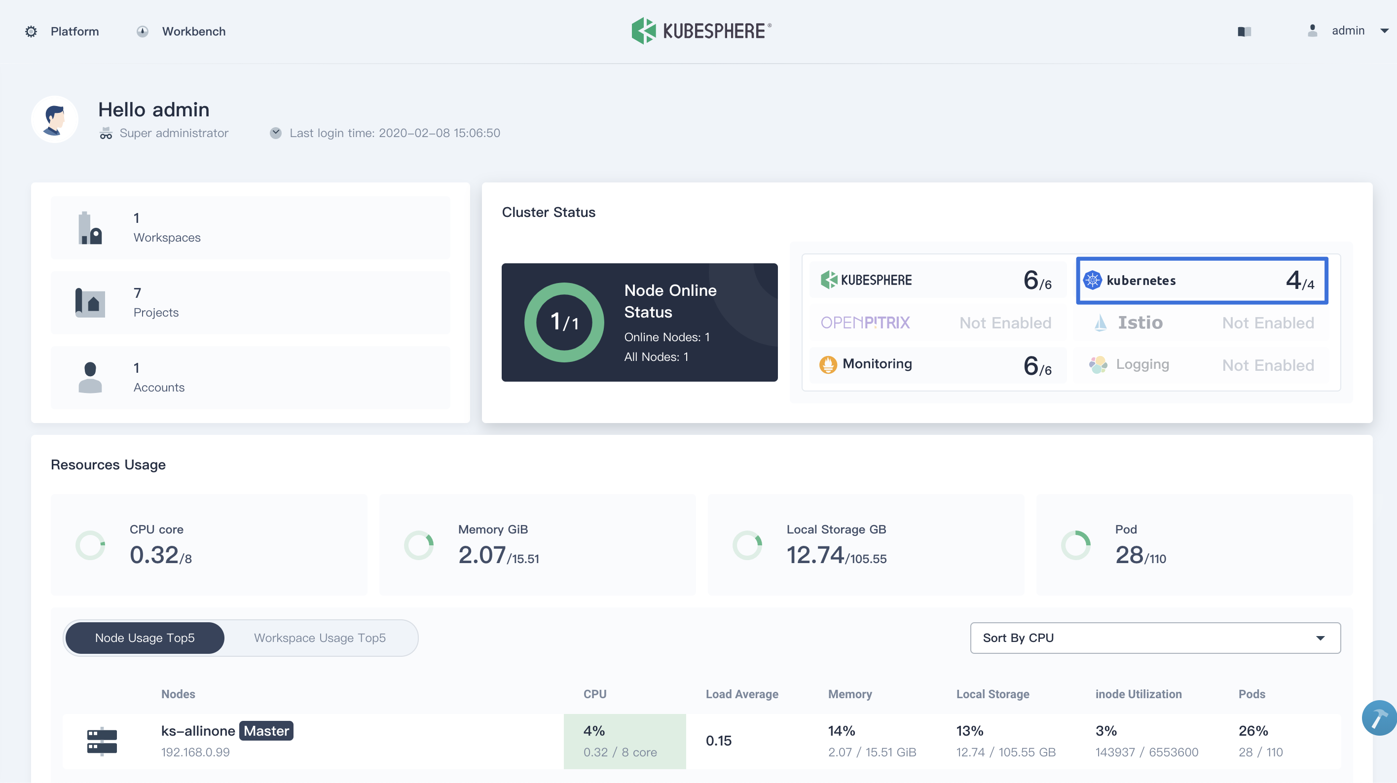Viewport: 1397px width, 783px height.
Task: Click the KubeSphere component icon
Action: click(x=828, y=279)
